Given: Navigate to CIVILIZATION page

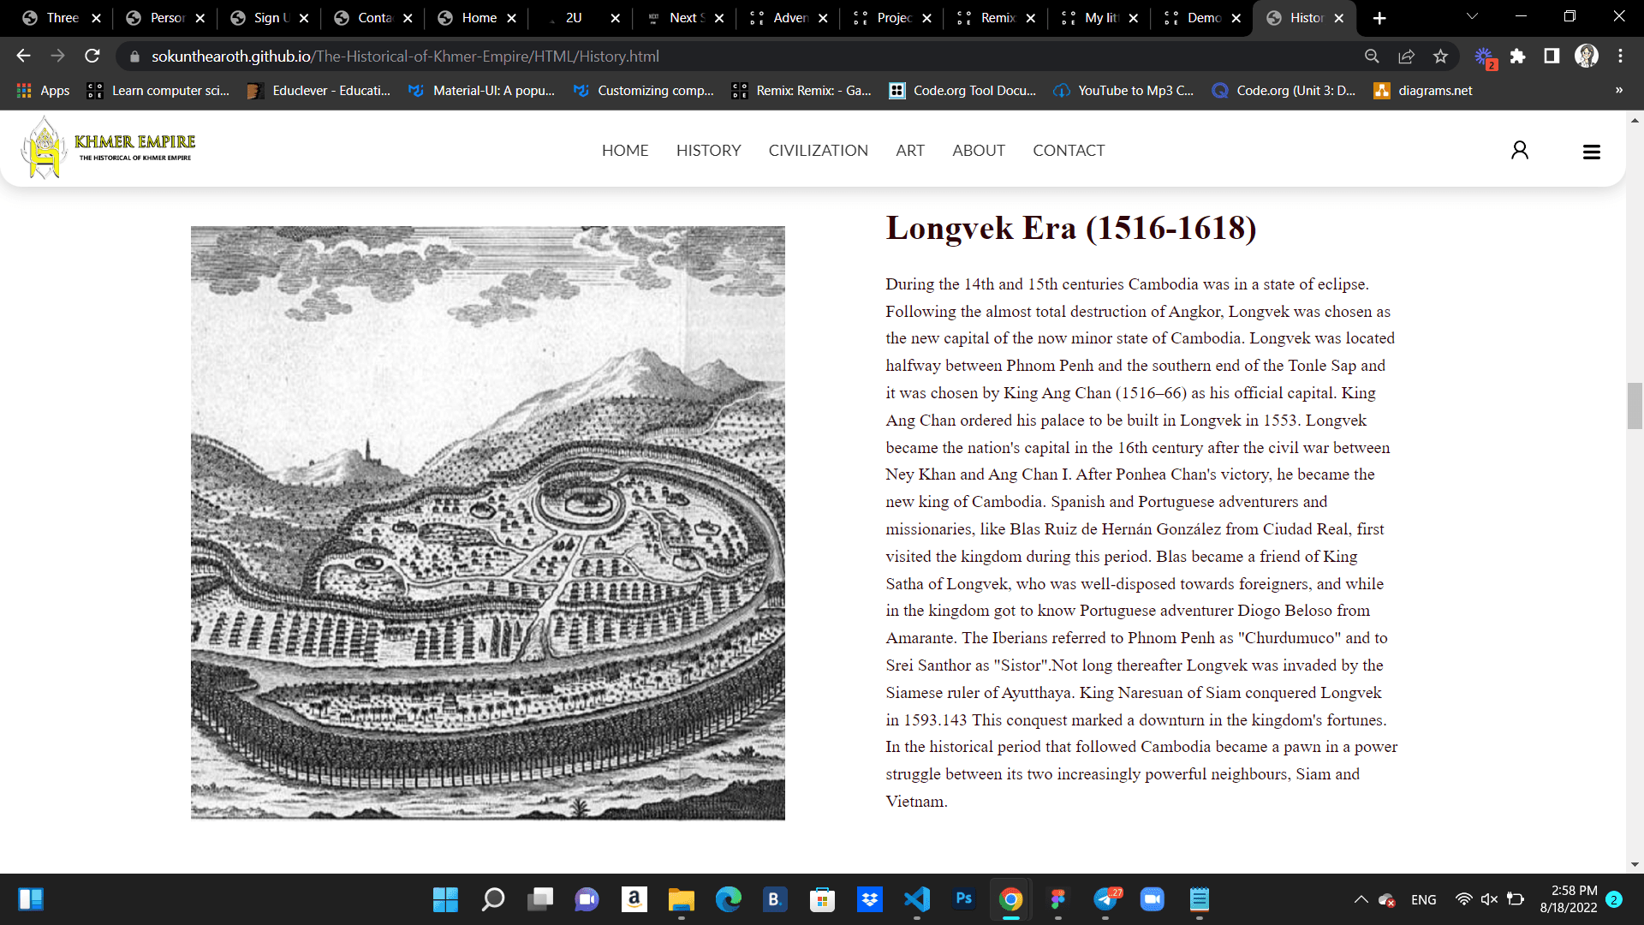Looking at the screenshot, I should point(818,151).
